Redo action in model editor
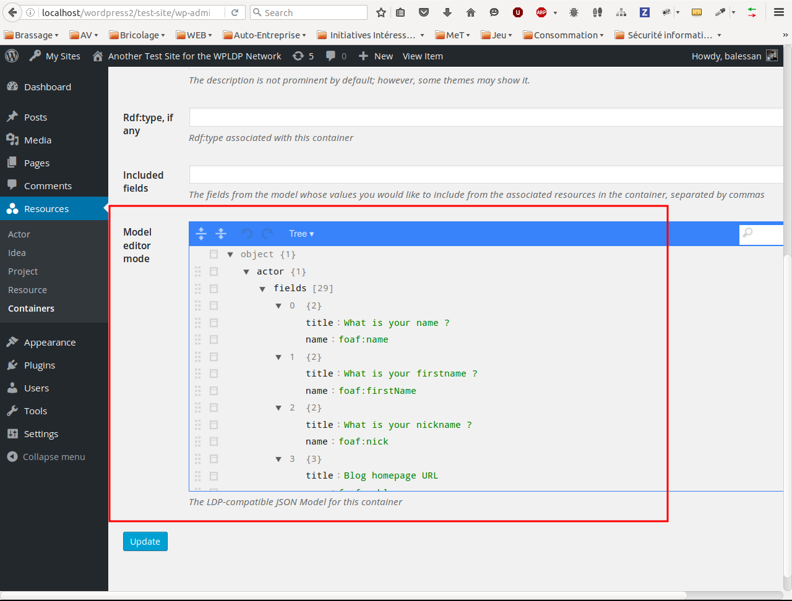Viewport: 792px width, 601px height. (x=267, y=234)
